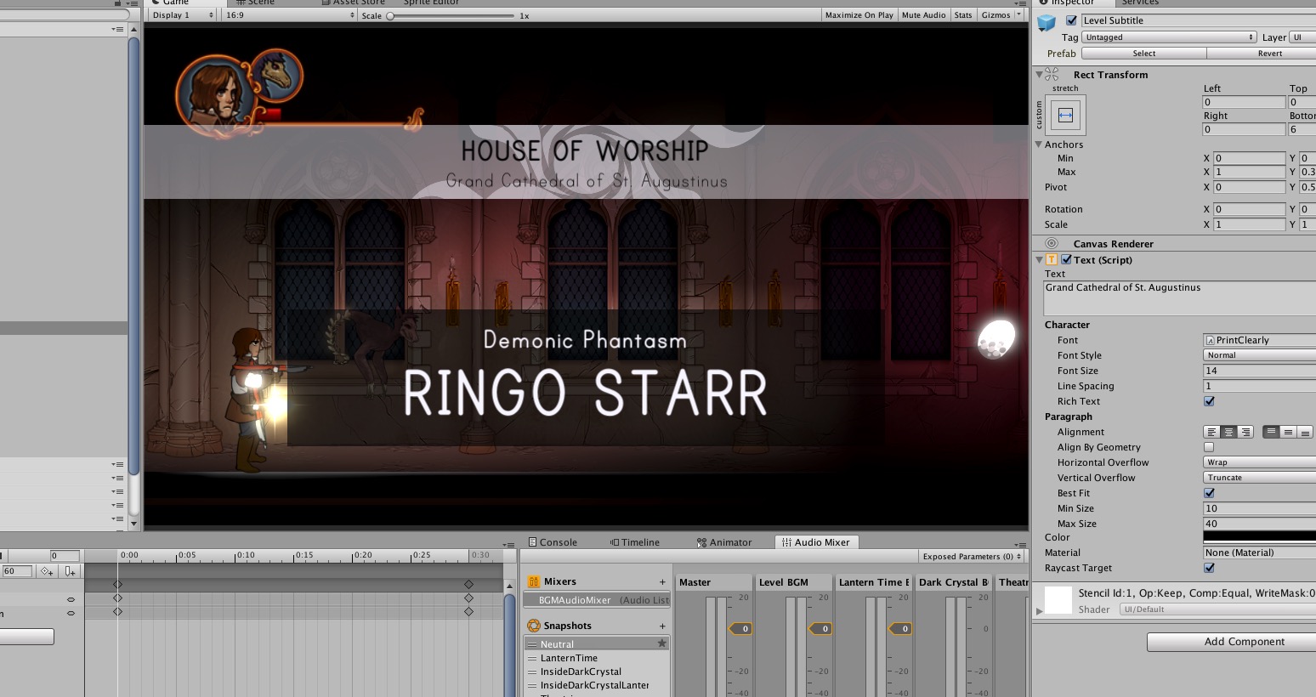Select the BGMAudioMixer entry
Image resolution: width=1316 pixels, height=697 pixels.
coord(597,600)
